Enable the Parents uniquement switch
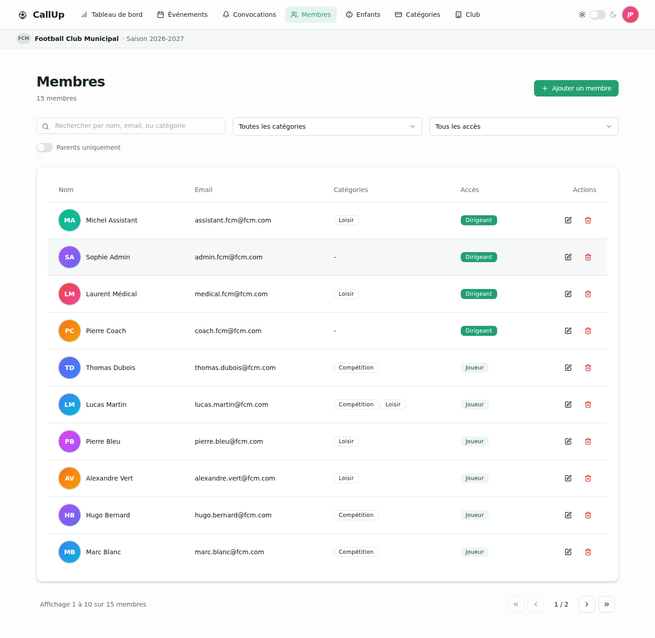655x638 pixels. pyautogui.click(x=45, y=147)
